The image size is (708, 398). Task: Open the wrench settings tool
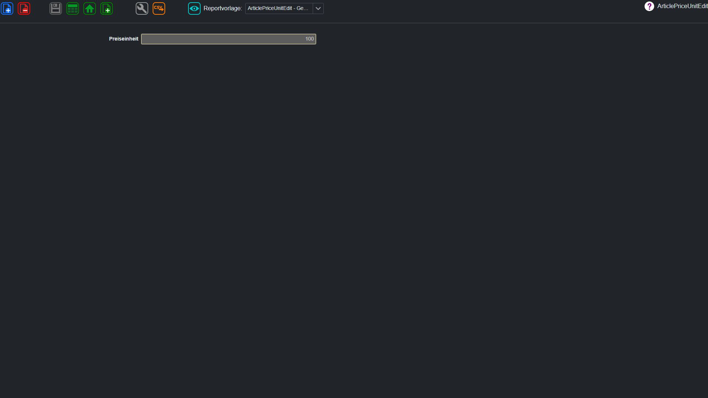(x=142, y=8)
